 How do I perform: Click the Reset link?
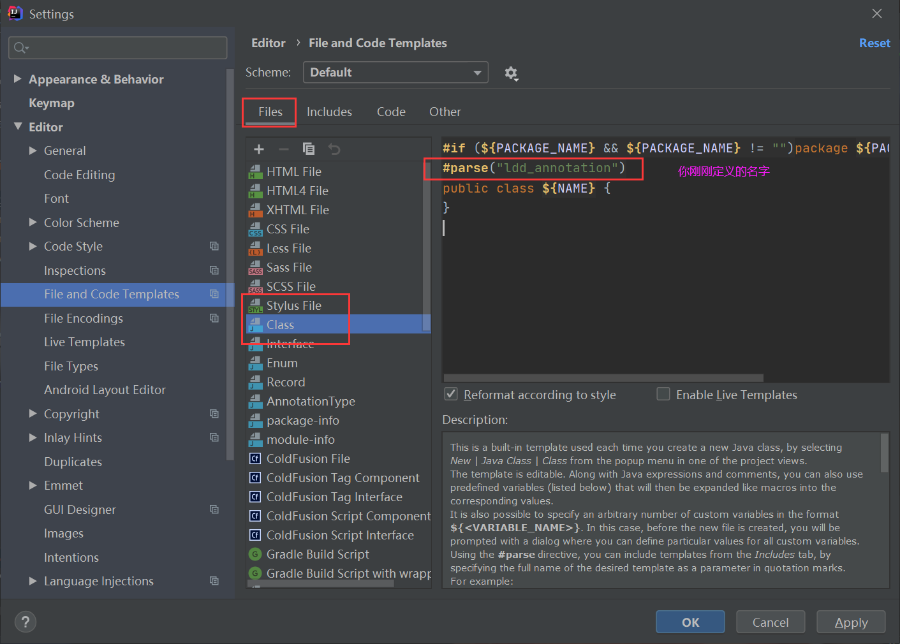coord(874,43)
